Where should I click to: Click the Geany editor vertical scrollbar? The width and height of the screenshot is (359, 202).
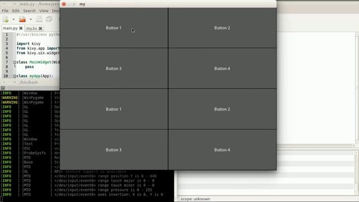(x=357, y=88)
